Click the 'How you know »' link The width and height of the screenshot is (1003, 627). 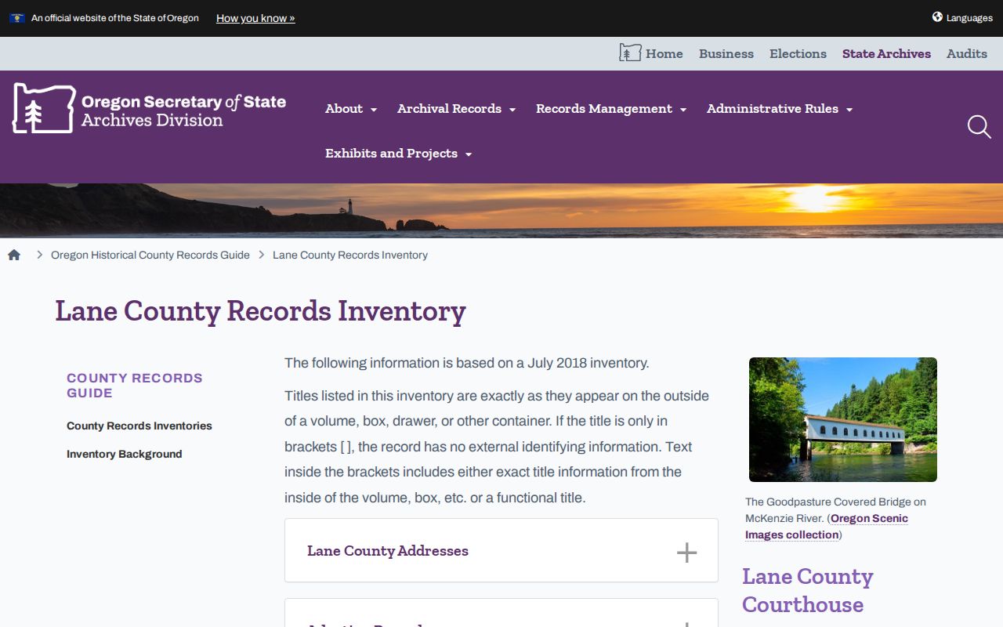255,18
